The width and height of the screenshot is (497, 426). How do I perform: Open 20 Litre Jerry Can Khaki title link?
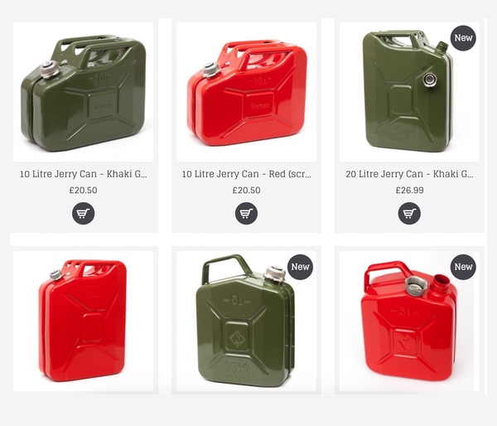[x=409, y=174]
